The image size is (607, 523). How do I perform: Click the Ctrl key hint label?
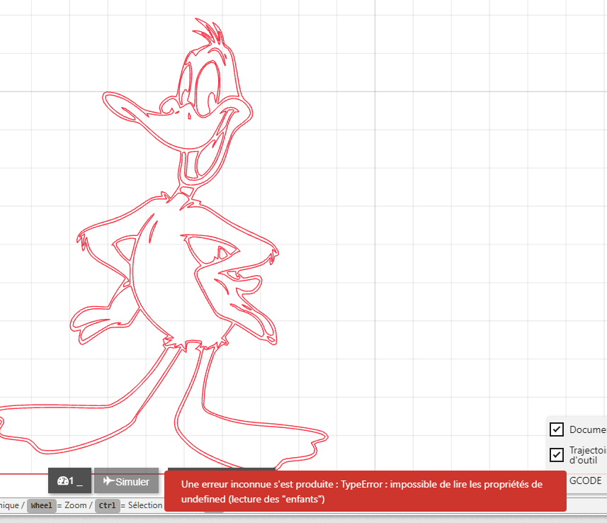[x=107, y=505]
